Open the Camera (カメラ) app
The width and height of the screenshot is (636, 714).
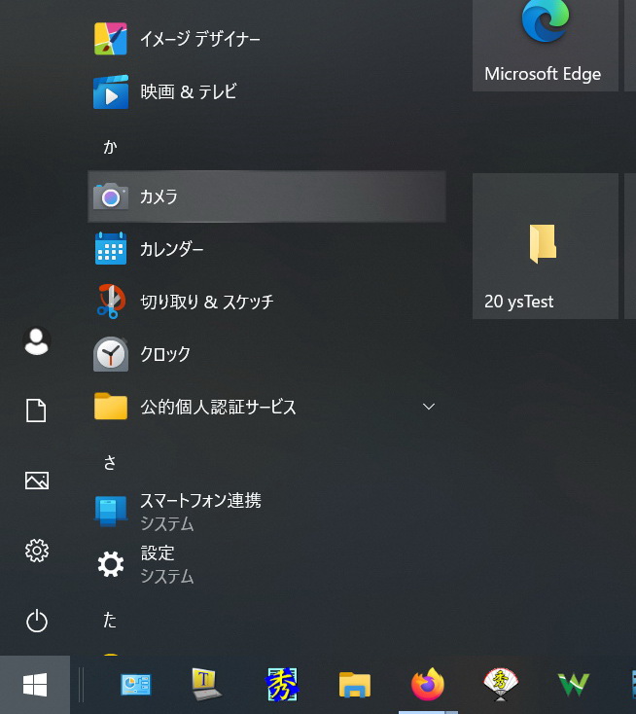tap(265, 196)
